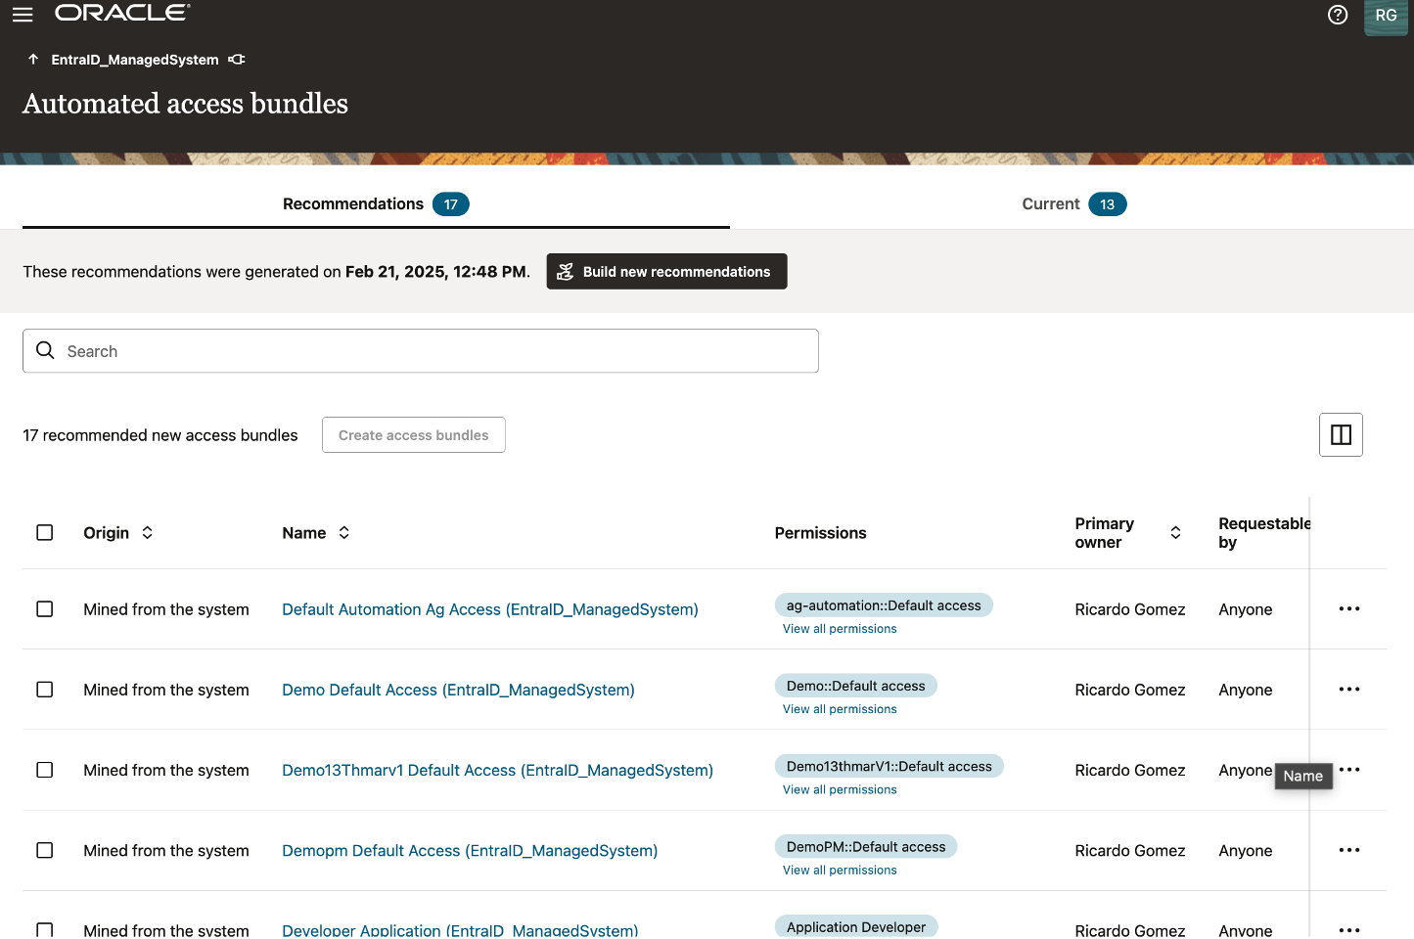
Task: Open the manage columns icon
Action: click(1340, 434)
